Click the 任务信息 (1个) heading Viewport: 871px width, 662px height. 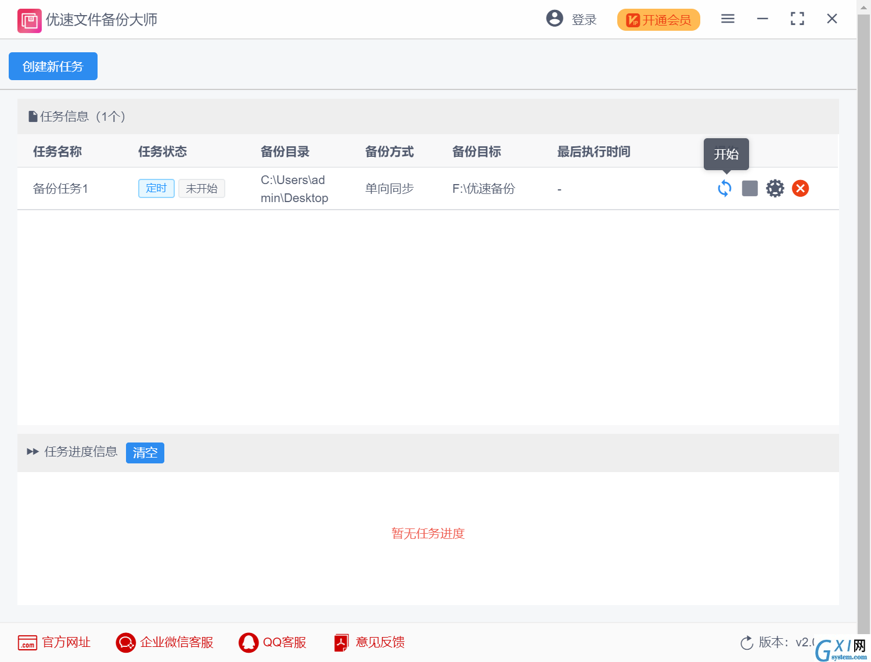(x=83, y=116)
